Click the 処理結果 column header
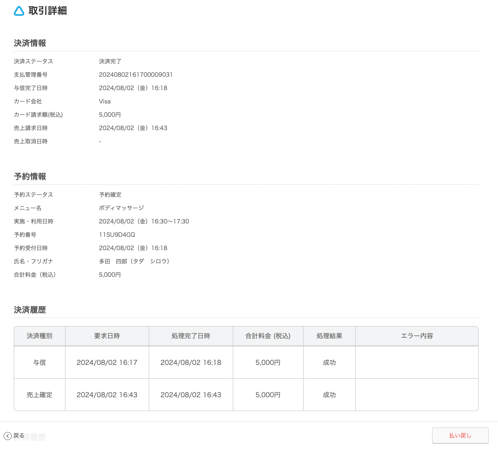This screenshot has height=451, width=498. click(x=329, y=336)
